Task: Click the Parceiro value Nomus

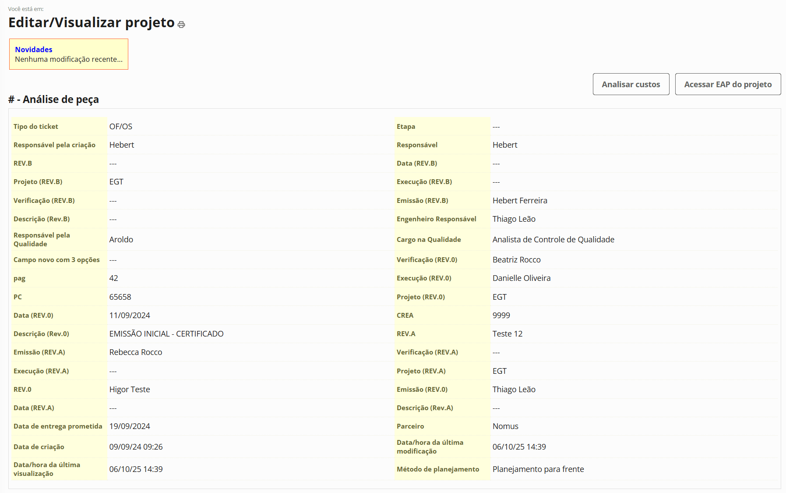Action: coord(505,426)
